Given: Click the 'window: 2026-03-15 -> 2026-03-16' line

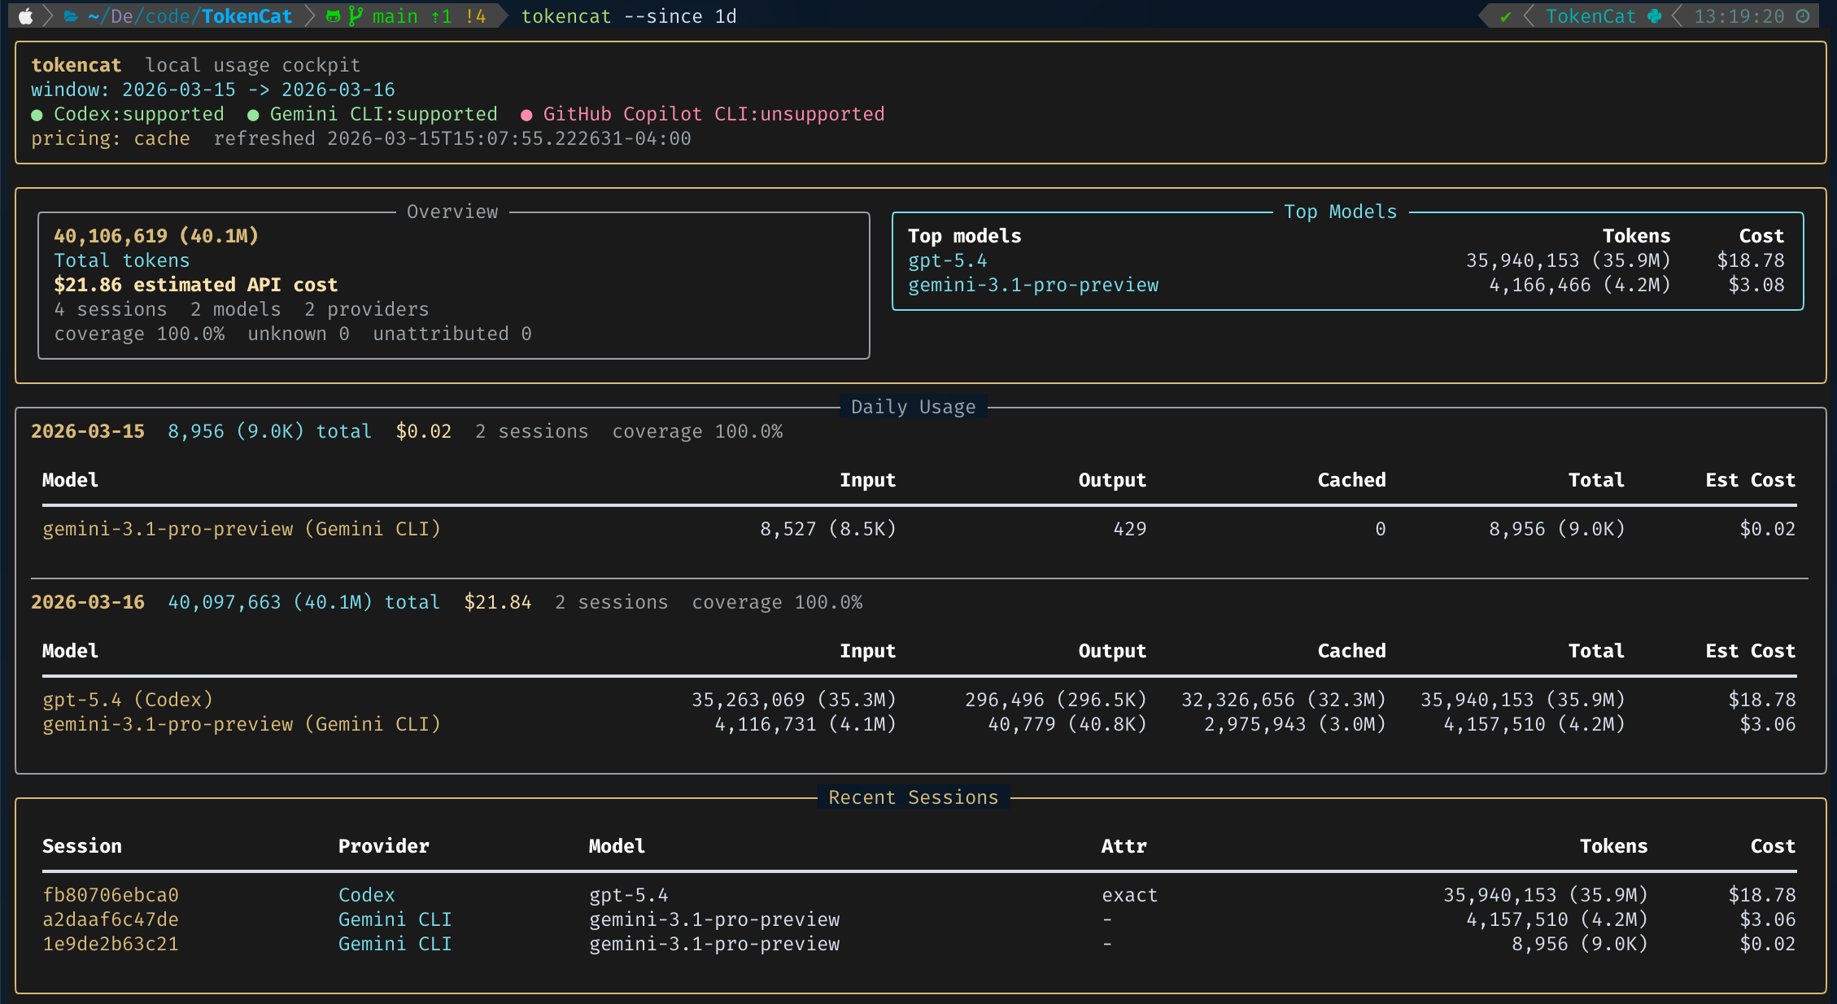Looking at the screenshot, I should (213, 89).
